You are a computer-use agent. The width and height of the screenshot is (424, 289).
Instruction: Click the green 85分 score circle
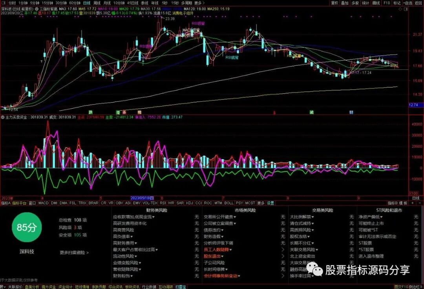27,227
